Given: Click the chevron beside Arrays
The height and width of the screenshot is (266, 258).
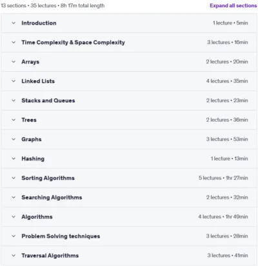Looking at the screenshot, I should [14, 61].
